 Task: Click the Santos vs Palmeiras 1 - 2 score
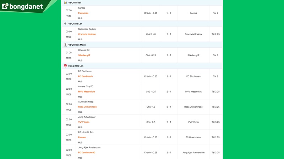169,13
